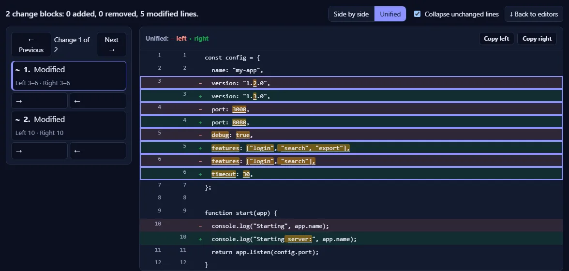569x271 pixels.
Task: Select the Unified view mode
Action: coord(390,14)
